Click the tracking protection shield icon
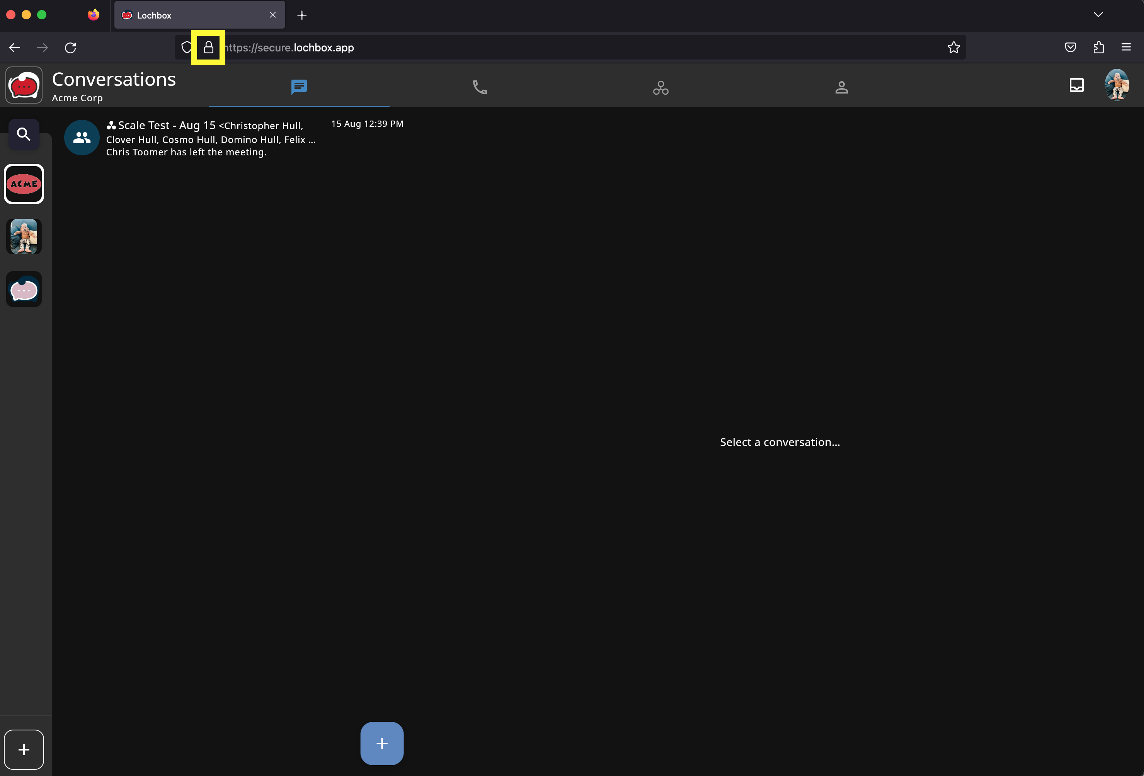The width and height of the screenshot is (1144, 776). coord(187,48)
